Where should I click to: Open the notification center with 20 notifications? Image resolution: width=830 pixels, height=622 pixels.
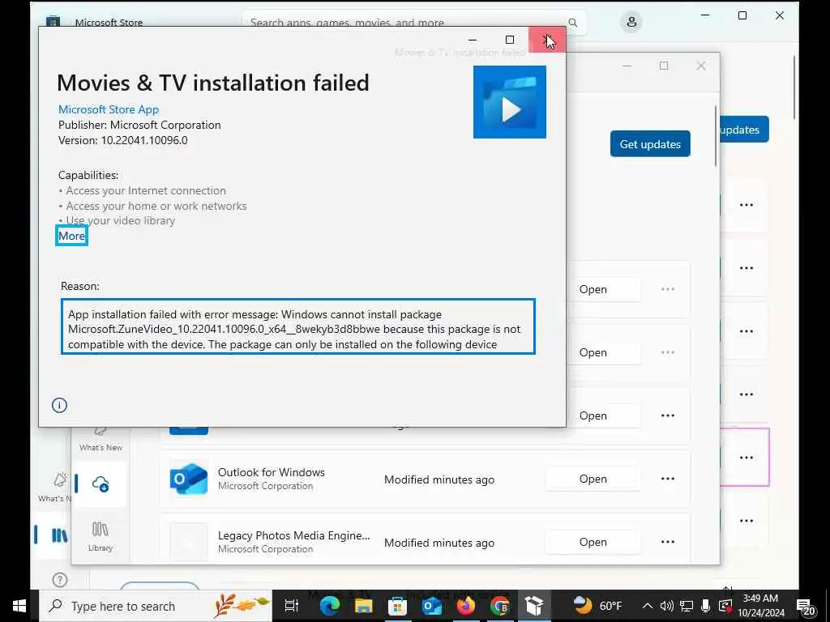(x=806, y=606)
